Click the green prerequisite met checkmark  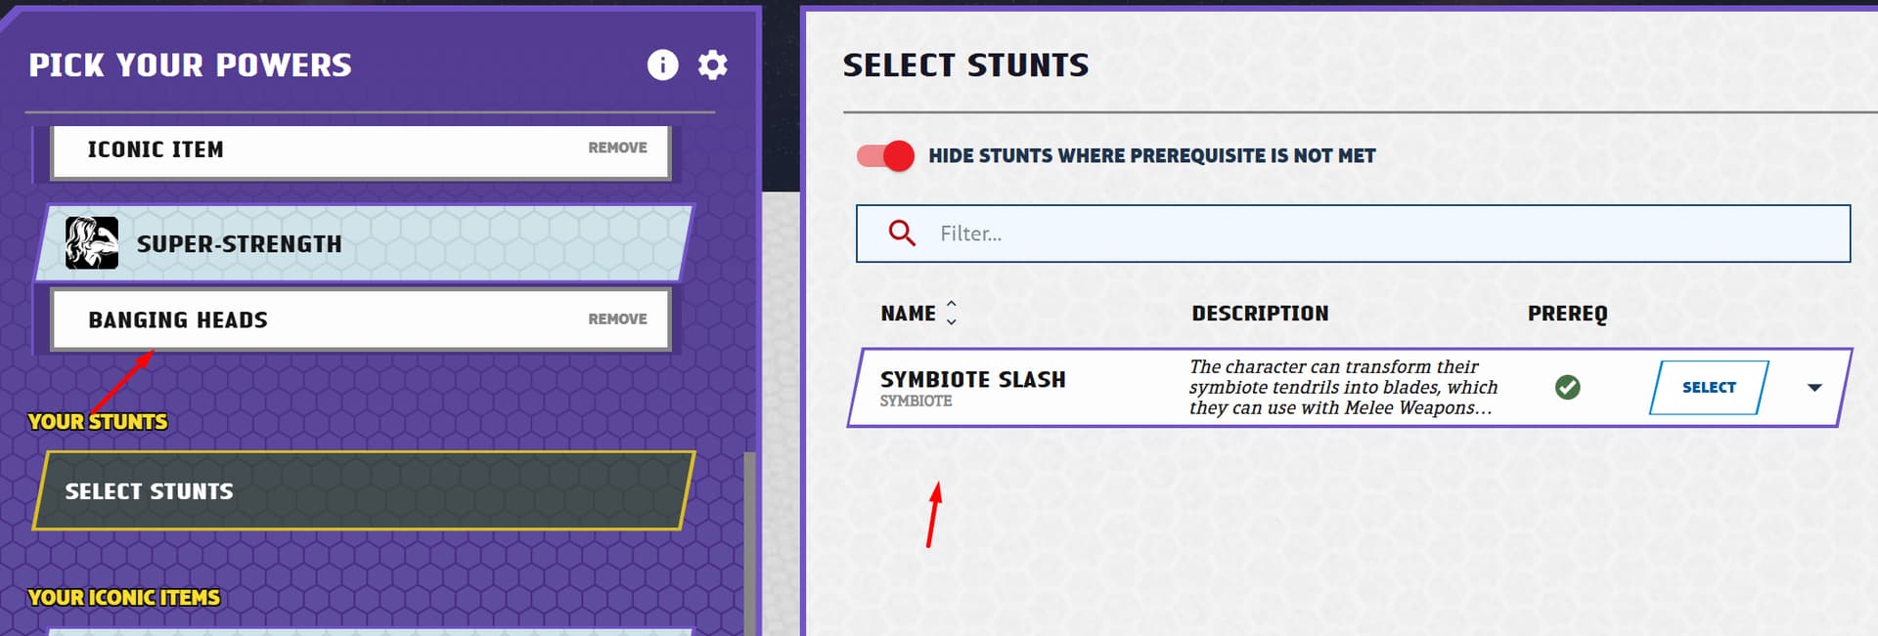click(x=1567, y=388)
